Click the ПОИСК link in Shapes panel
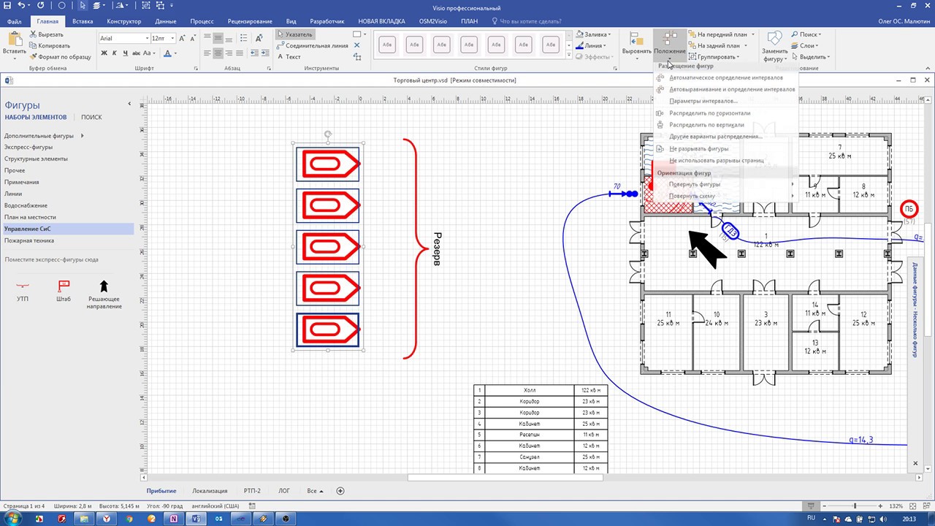Screen dimensions: 935x526 (x=91, y=117)
